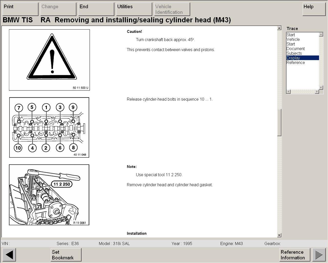
Task: Click the special tool 11 2 250 illustration
Action: 49,195
